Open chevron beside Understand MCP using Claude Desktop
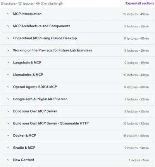This screenshot has width=155, height=167. (x=8, y=38)
